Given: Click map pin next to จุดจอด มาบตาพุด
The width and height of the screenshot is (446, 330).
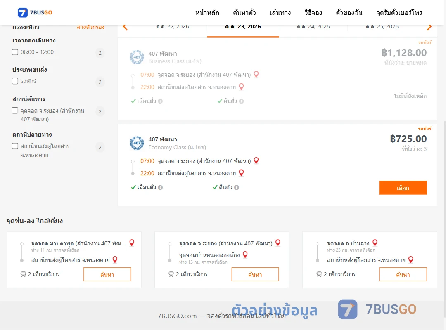Looking at the screenshot, I should 132,243.
